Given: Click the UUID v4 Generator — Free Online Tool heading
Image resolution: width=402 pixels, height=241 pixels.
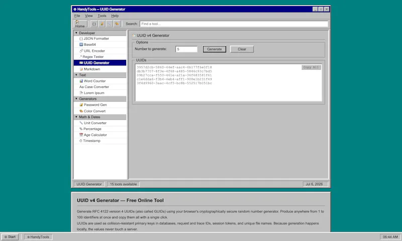Looking at the screenshot, I should pos(120,200).
